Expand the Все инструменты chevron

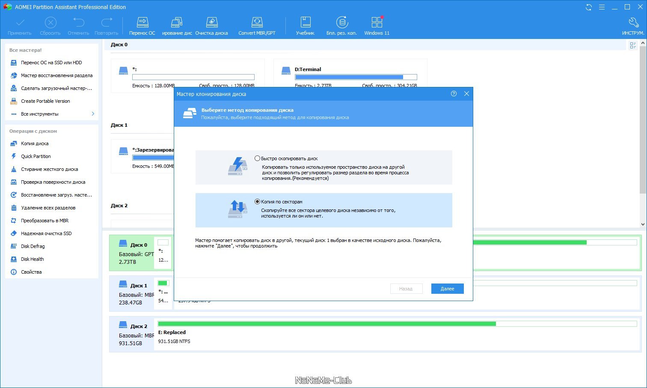click(93, 114)
